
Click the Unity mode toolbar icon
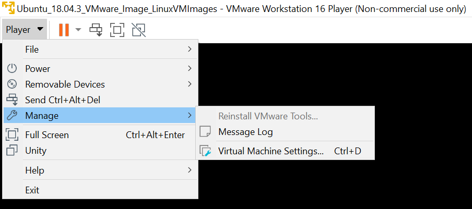139,30
